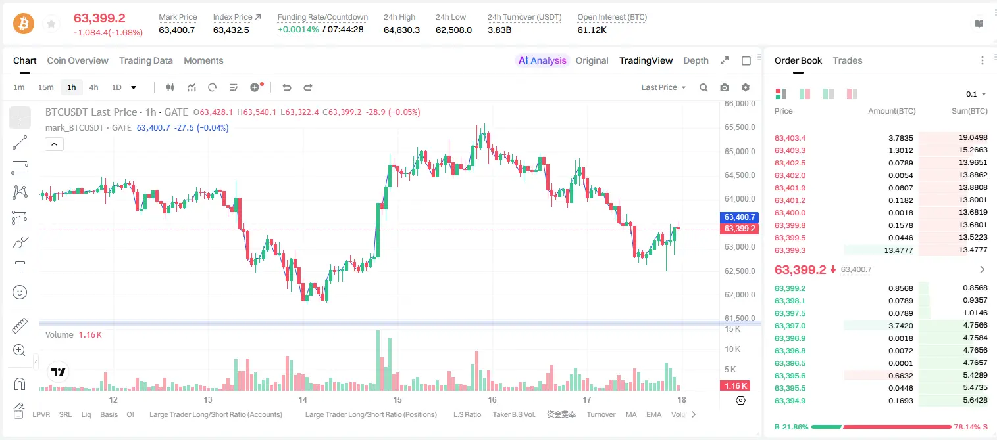Image resolution: width=997 pixels, height=440 pixels.
Task: Click the buy/sell ratio progress bar
Action: pyautogui.click(x=881, y=426)
